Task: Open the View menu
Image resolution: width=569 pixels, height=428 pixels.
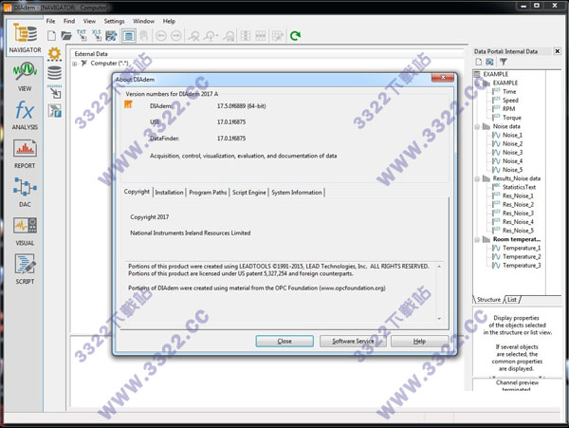Action: [89, 21]
